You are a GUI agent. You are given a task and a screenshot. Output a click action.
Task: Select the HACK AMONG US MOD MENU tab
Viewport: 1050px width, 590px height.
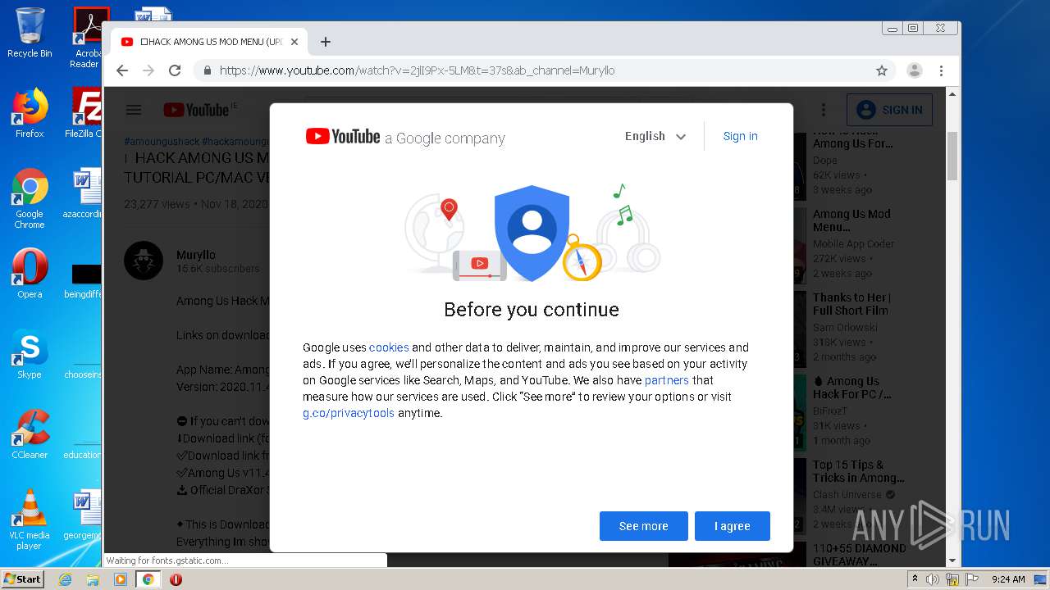click(210, 42)
